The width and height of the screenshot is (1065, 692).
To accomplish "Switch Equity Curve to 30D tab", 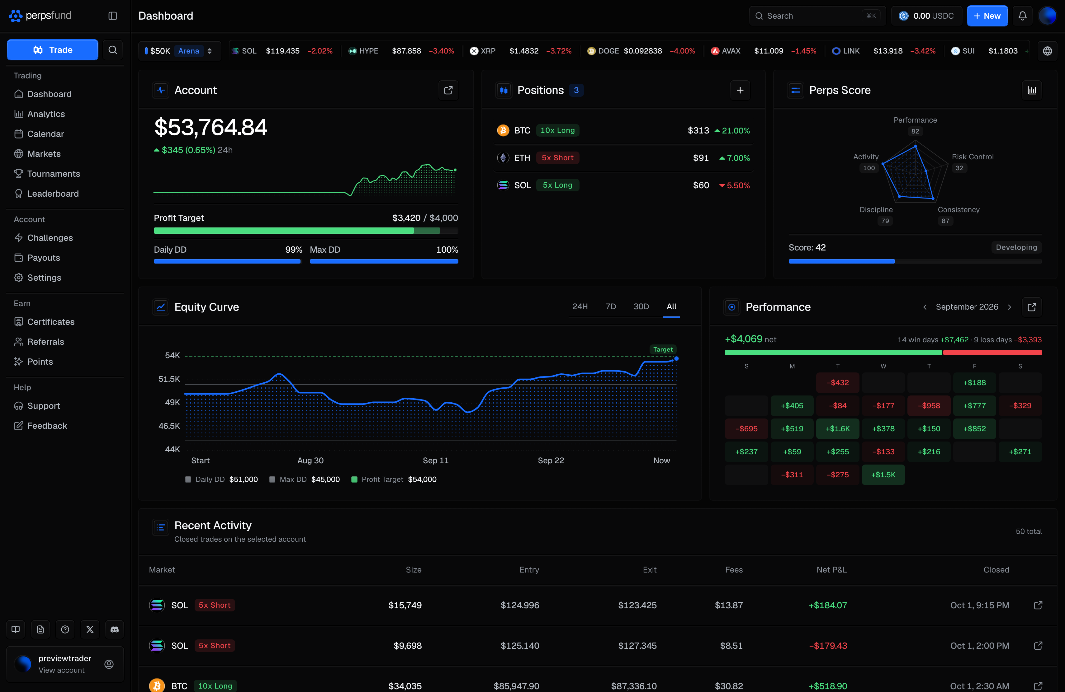I will pos(641,307).
